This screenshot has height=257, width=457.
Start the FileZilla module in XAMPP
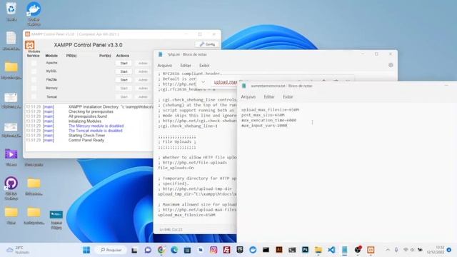(x=124, y=80)
